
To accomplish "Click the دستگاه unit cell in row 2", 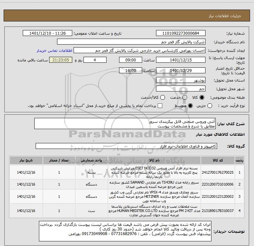I will pos(91,184).
